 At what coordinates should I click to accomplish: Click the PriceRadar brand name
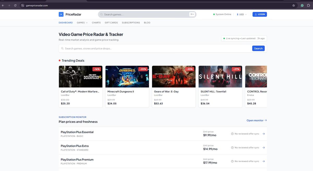(x=73, y=14)
